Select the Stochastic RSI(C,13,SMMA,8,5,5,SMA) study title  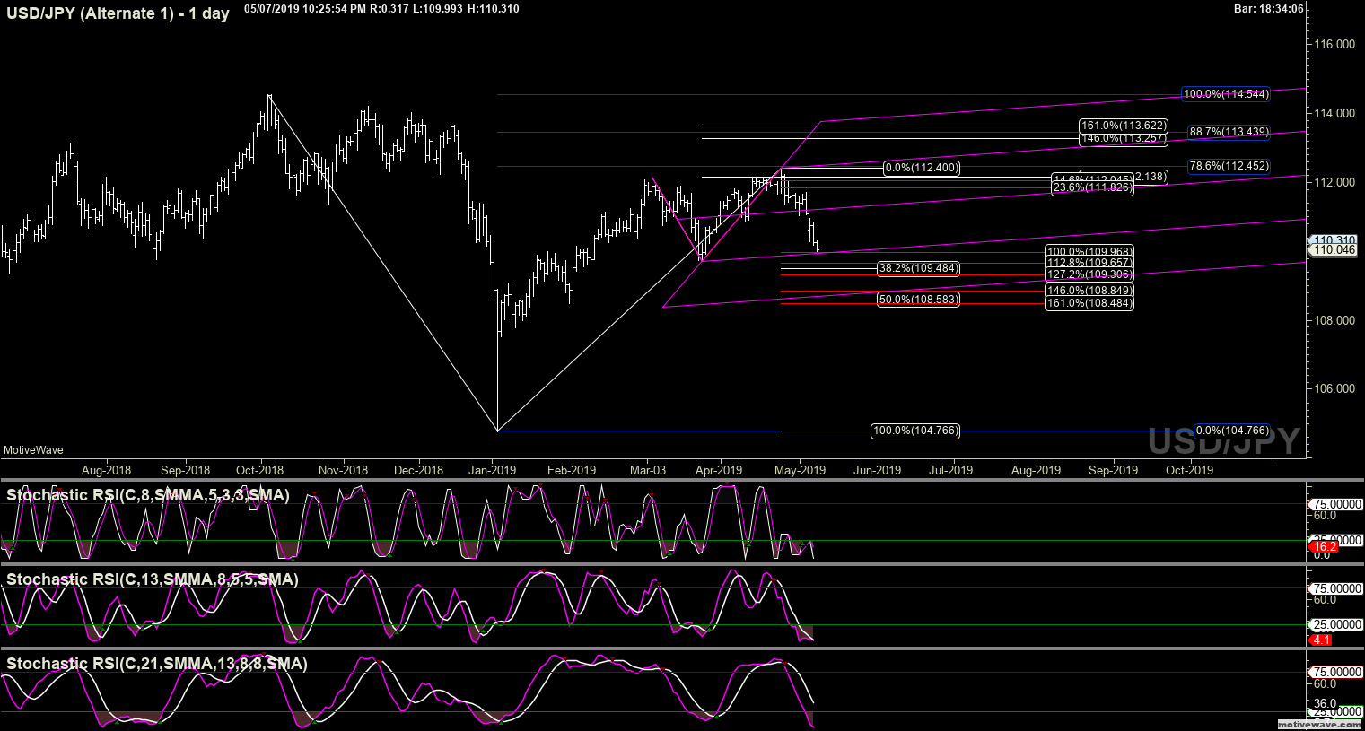[153, 579]
